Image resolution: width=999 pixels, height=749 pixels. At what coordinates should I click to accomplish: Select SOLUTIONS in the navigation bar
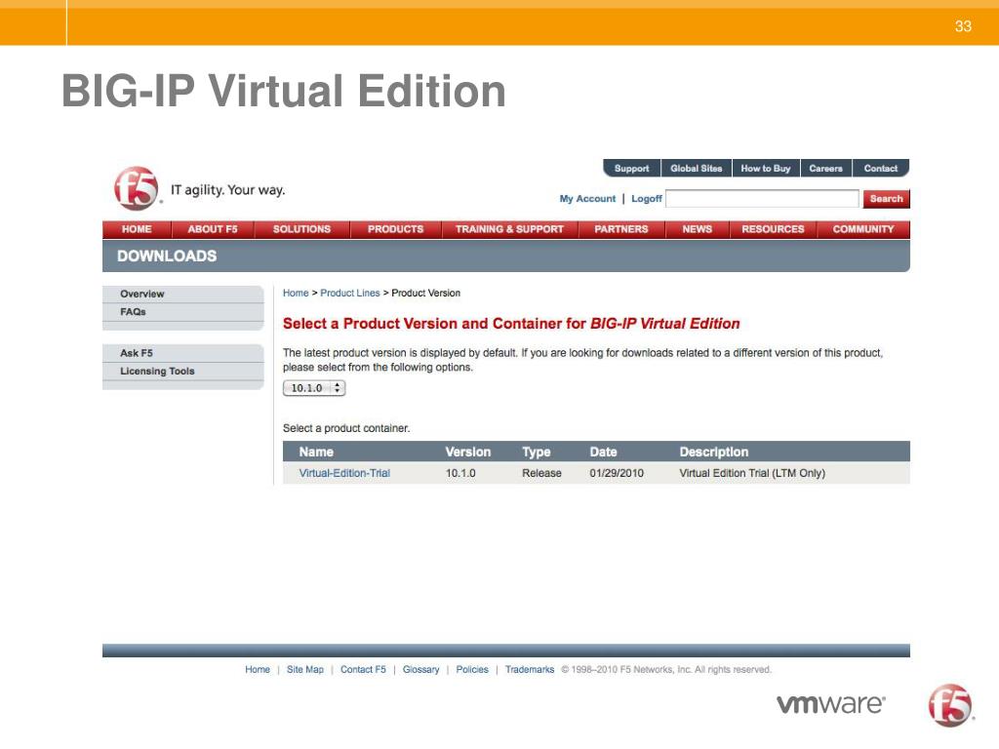coord(302,229)
